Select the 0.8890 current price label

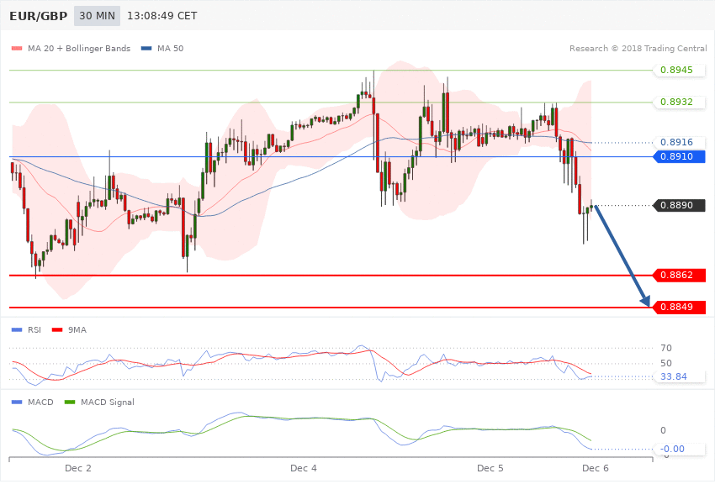tap(680, 205)
